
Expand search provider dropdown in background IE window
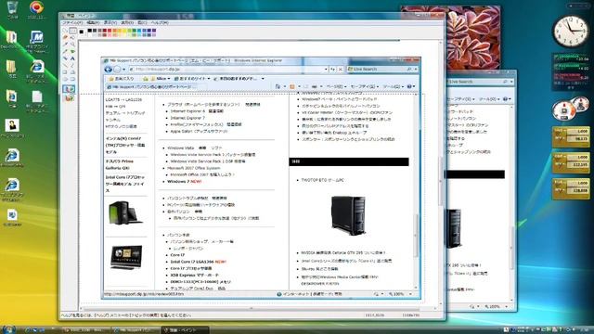tap(511, 82)
